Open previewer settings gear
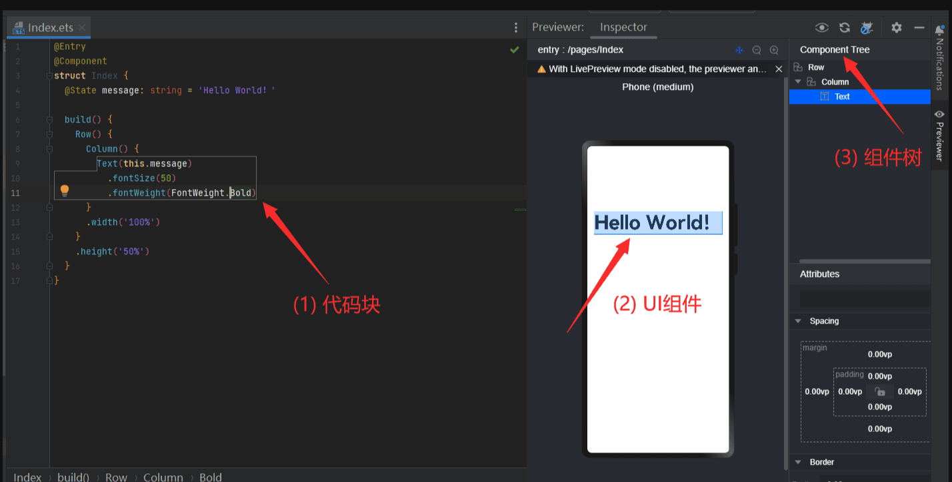 point(897,27)
